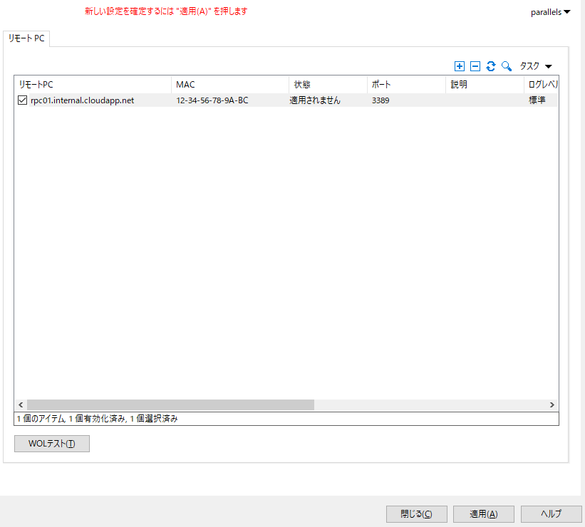
Task: Click the WOLテスト button
Action: [52, 444]
